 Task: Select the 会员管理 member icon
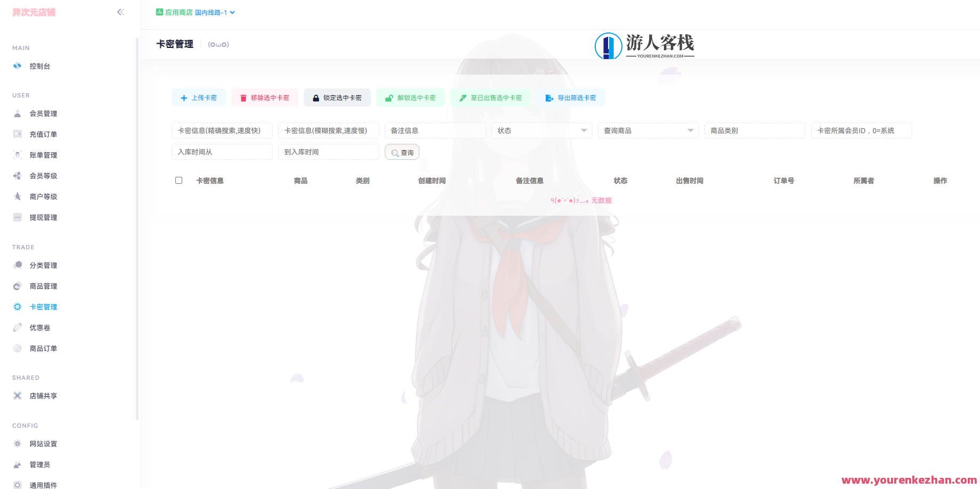(x=17, y=113)
